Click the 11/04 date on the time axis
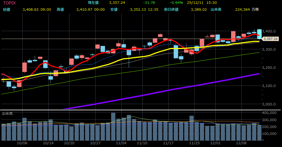This screenshot has width=282, height=147. click(121, 143)
